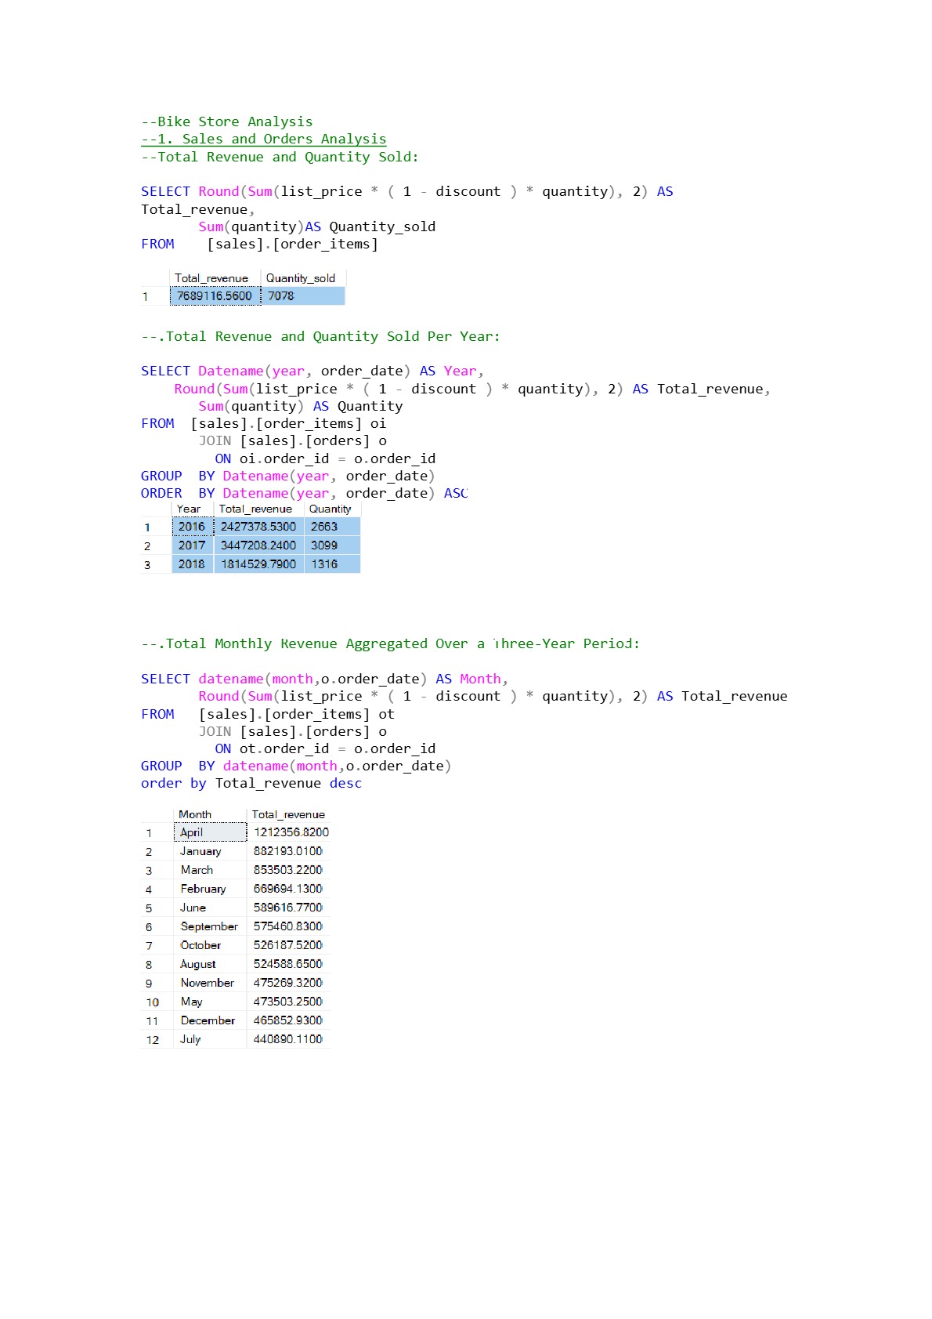Click 'Sum(quantity)AS Quantity_sold' line

317,226
